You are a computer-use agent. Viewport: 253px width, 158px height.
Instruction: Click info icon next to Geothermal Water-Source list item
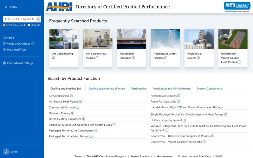(x=204, y=142)
